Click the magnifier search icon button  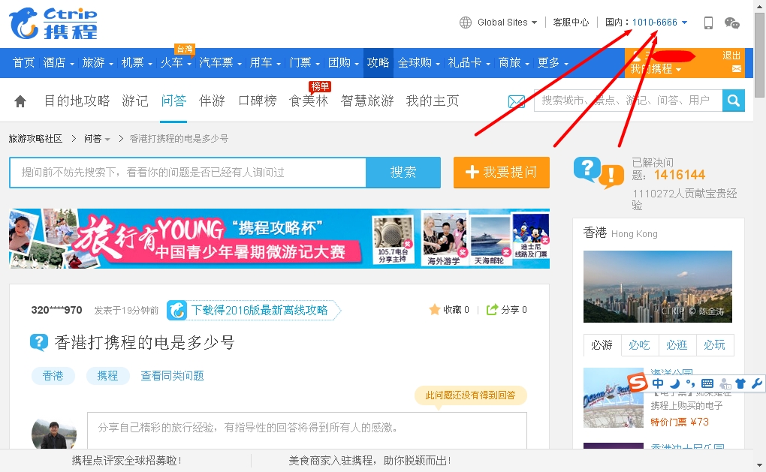click(733, 100)
